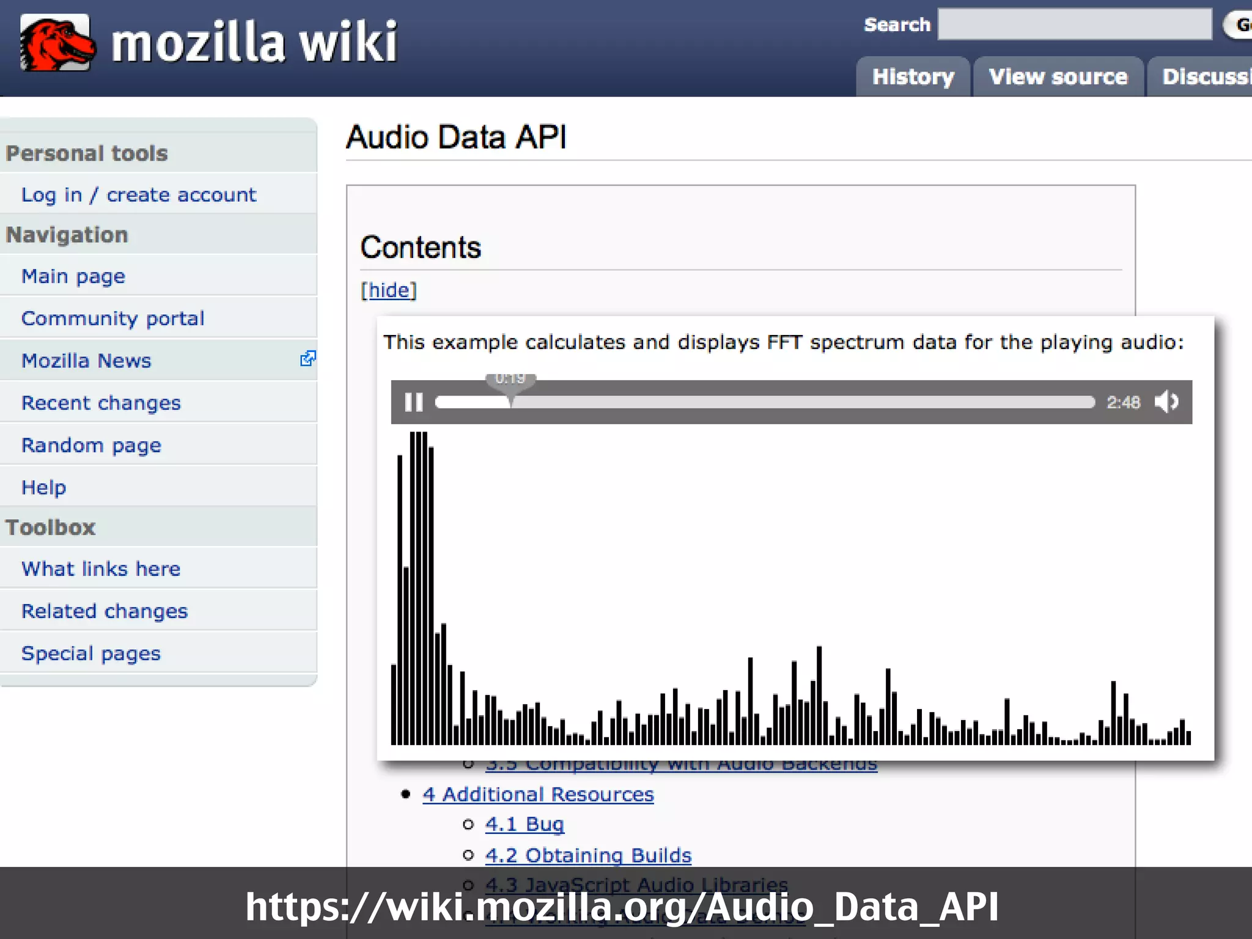Click the FFT spectrum visualization canvas
The image size is (1252, 939).
pos(791,587)
